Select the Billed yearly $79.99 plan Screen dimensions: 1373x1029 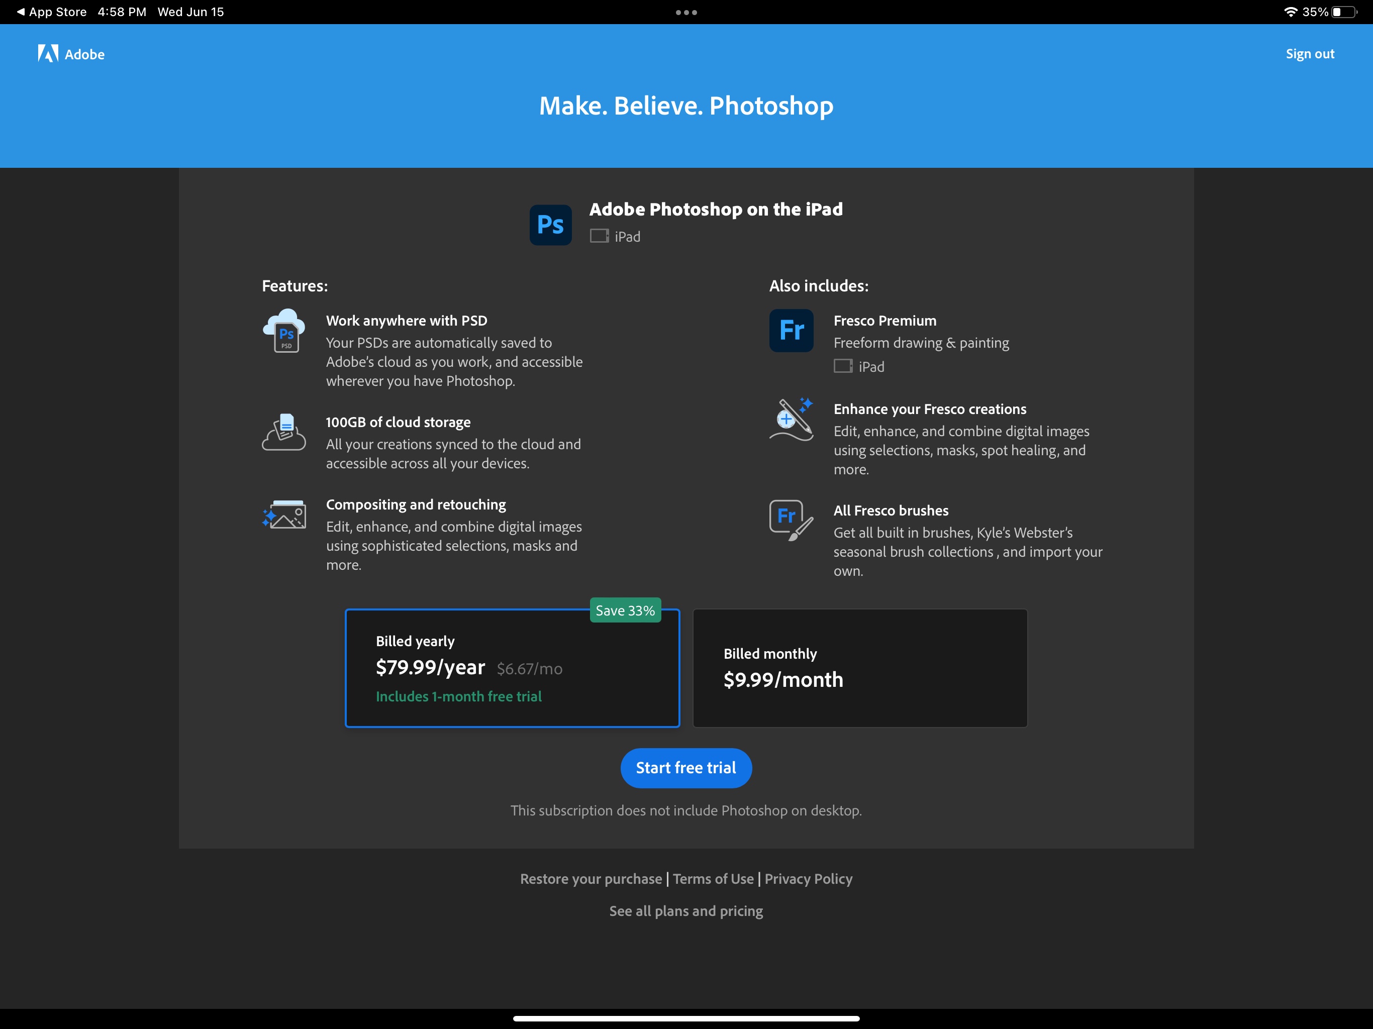pos(512,668)
